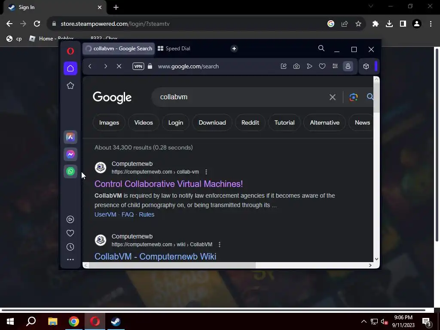Clear the Google search box text
This screenshot has height=330, width=440.
click(x=333, y=97)
